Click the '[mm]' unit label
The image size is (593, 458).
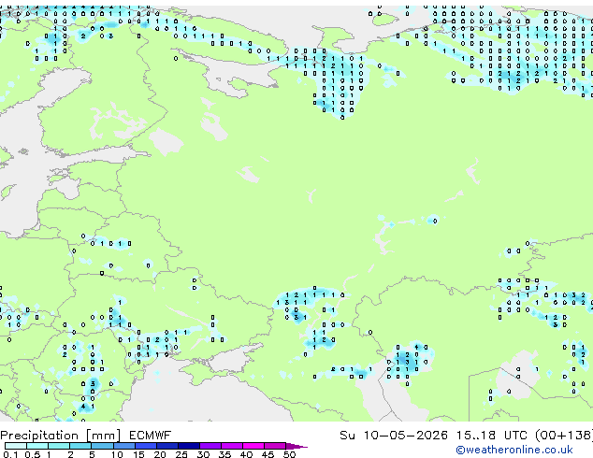(x=104, y=436)
